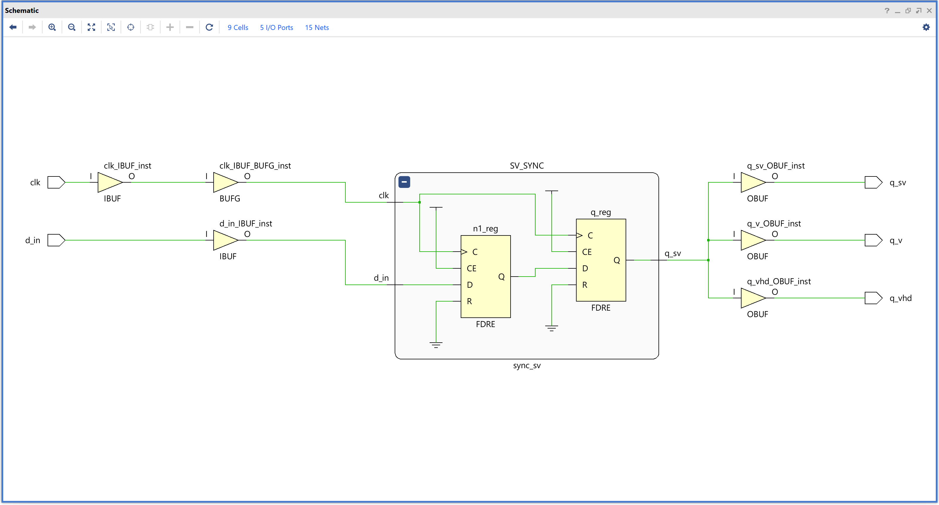Click the zoom out magnifier icon
This screenshot has height=505, width=939.
click(x=72, y=27)
